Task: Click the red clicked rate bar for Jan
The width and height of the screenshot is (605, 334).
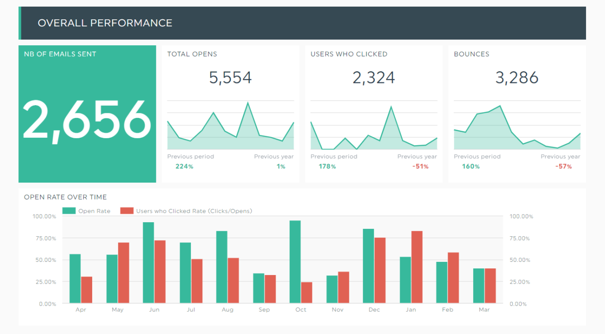Action: tap(417, 267)
